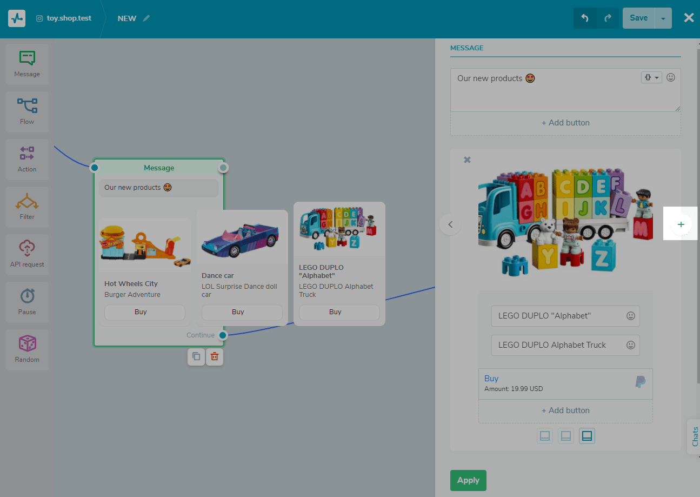Screen dimensions: 700x497
Task: Select the Random block icon
Action: pyautogui.click(x=27, y=349)
